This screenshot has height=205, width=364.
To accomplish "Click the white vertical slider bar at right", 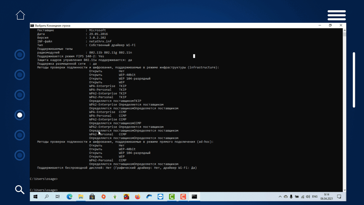I will coord(354,80).
